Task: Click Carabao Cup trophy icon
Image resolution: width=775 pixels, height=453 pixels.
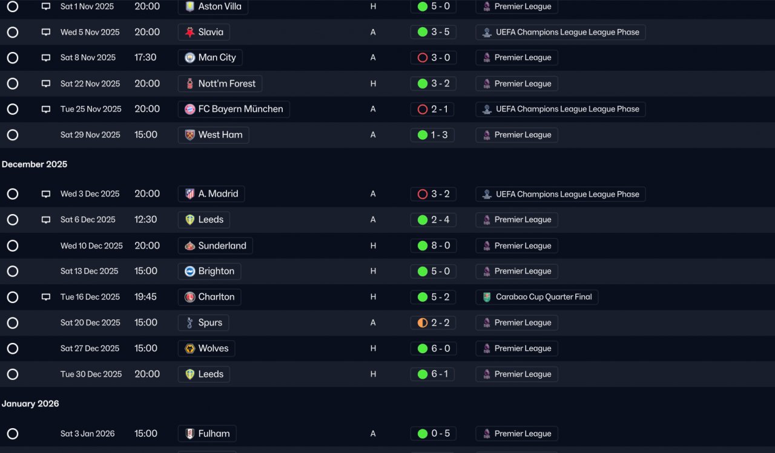Action: coord(487,297)
